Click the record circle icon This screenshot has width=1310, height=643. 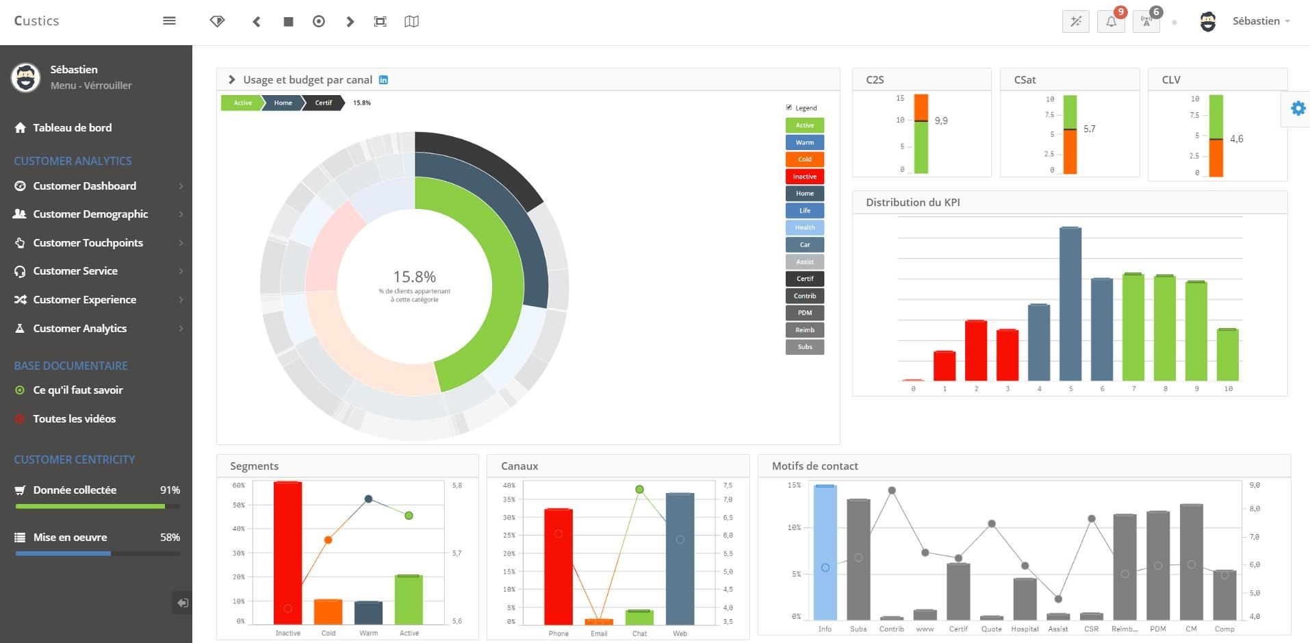[x=319, y=21]
